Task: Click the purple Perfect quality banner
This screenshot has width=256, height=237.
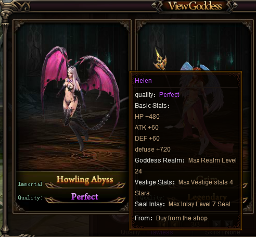Action: point(85,197)
